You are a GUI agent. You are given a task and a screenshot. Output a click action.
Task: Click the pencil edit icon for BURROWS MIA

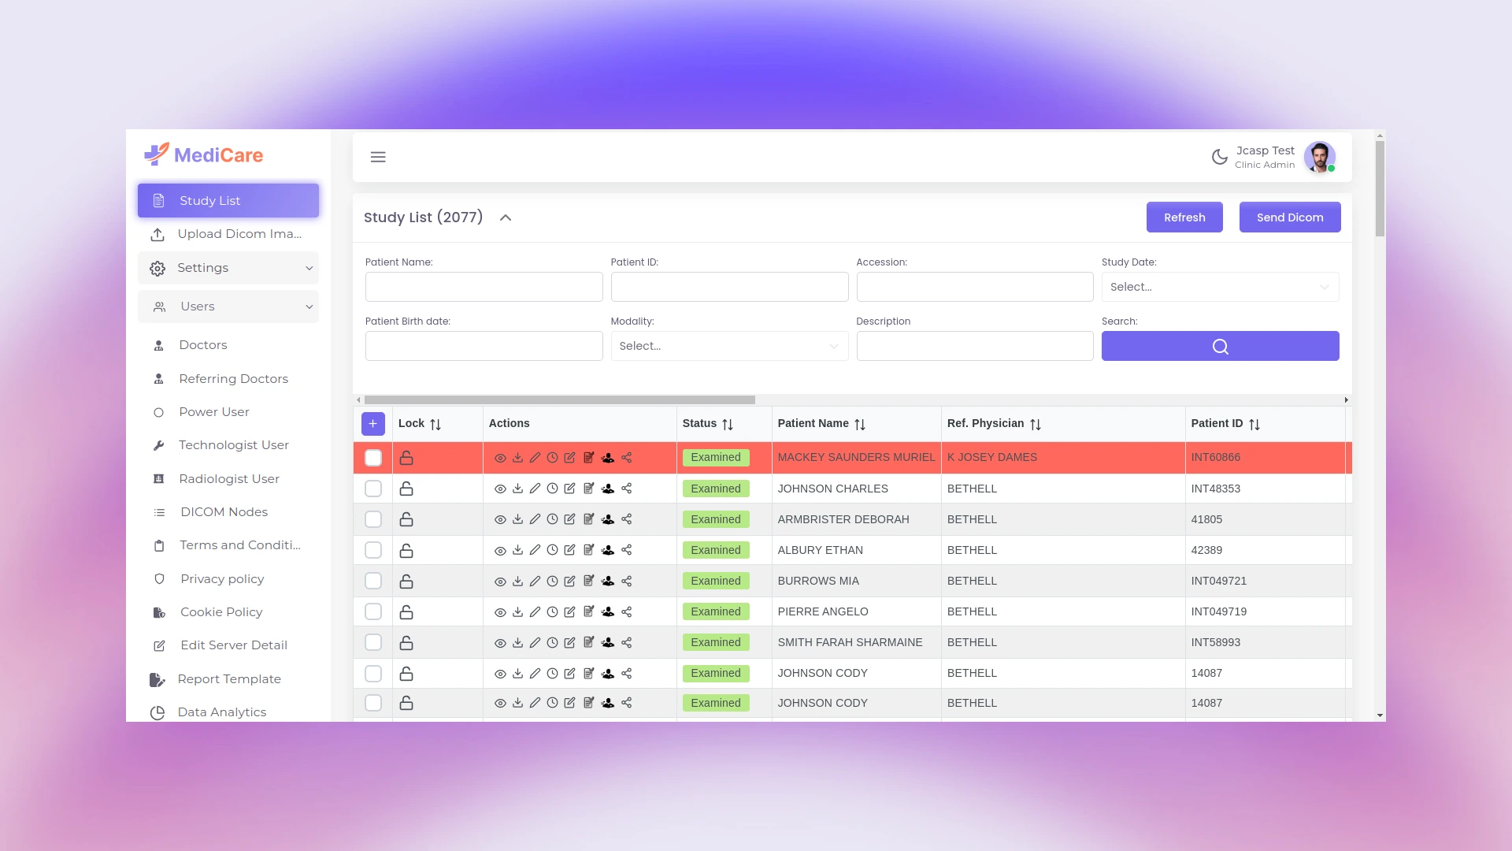pyautogui.click(x=535, y=581)
